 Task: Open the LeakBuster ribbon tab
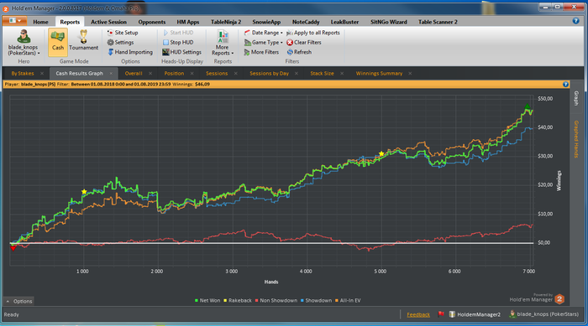(344, 22)
